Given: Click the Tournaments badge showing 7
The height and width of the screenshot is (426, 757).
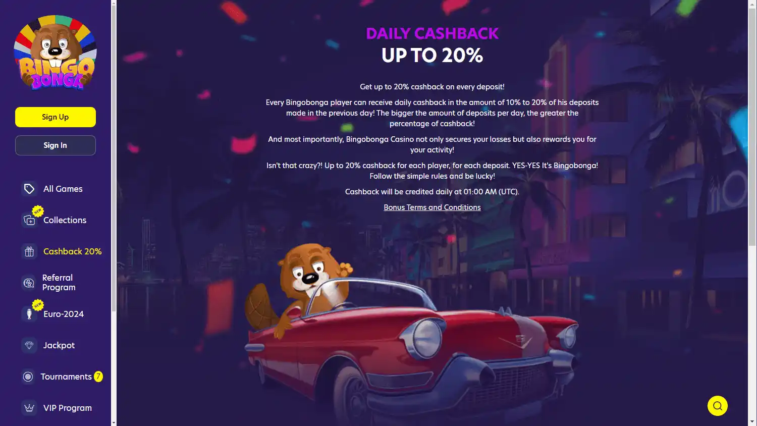Looking at the screenshot, I should pos(98,377).
